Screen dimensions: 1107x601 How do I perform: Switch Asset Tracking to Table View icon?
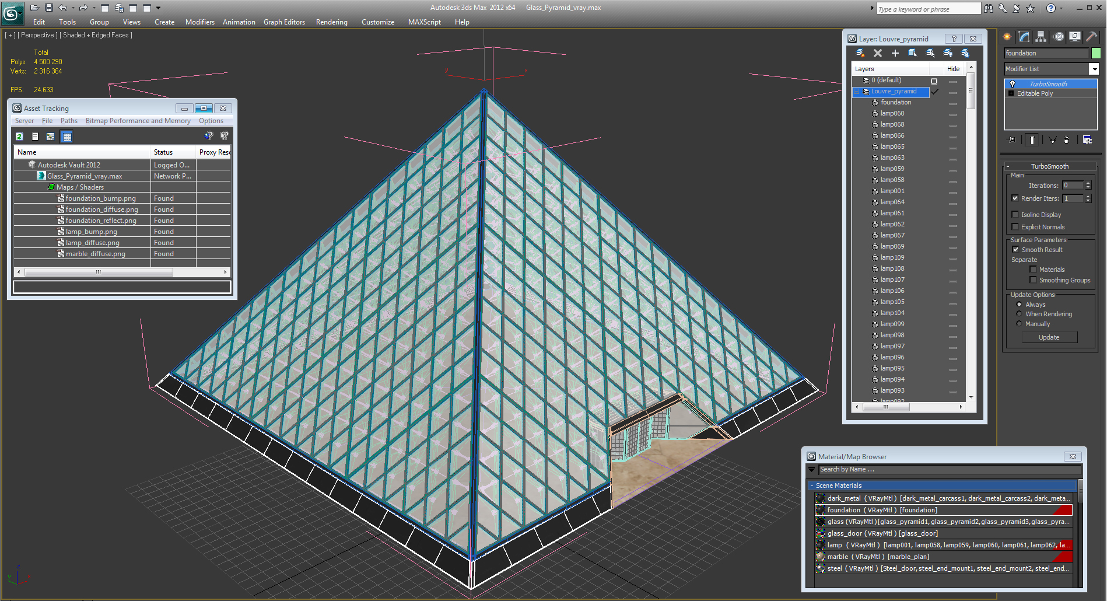coord(67,137)
